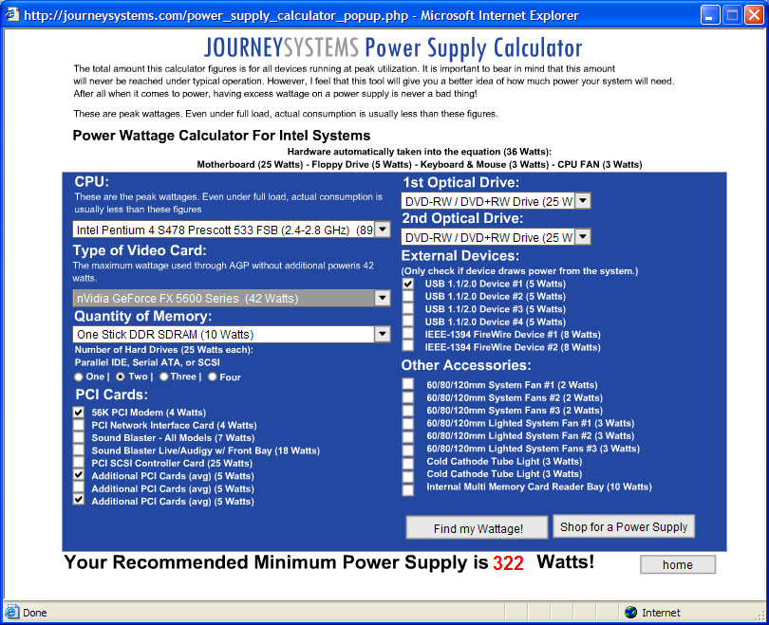Check IEEE-1394 FireWire Device #1 box

click(407, 334)
